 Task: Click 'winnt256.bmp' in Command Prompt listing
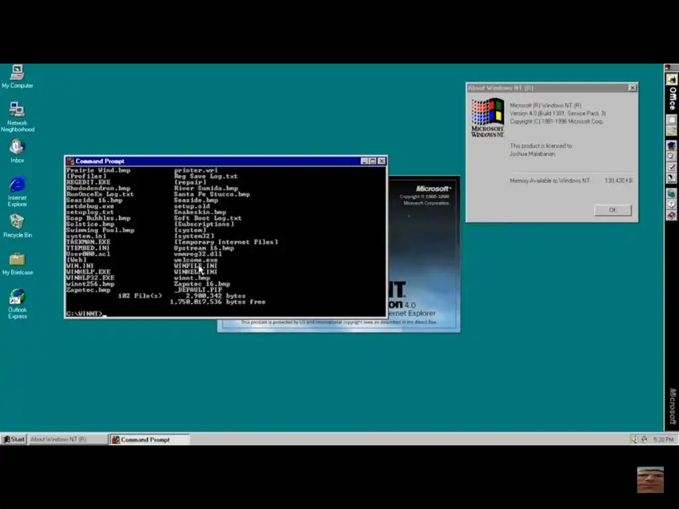pos(90,284)
